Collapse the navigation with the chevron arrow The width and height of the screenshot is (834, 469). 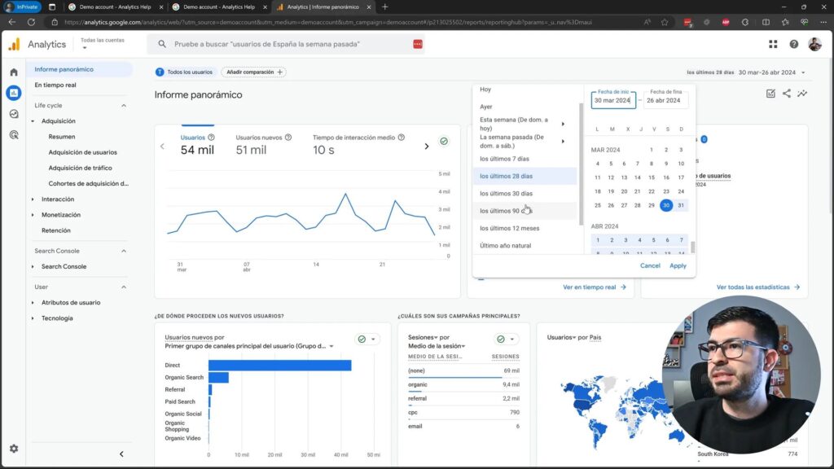tap(121, 454)
